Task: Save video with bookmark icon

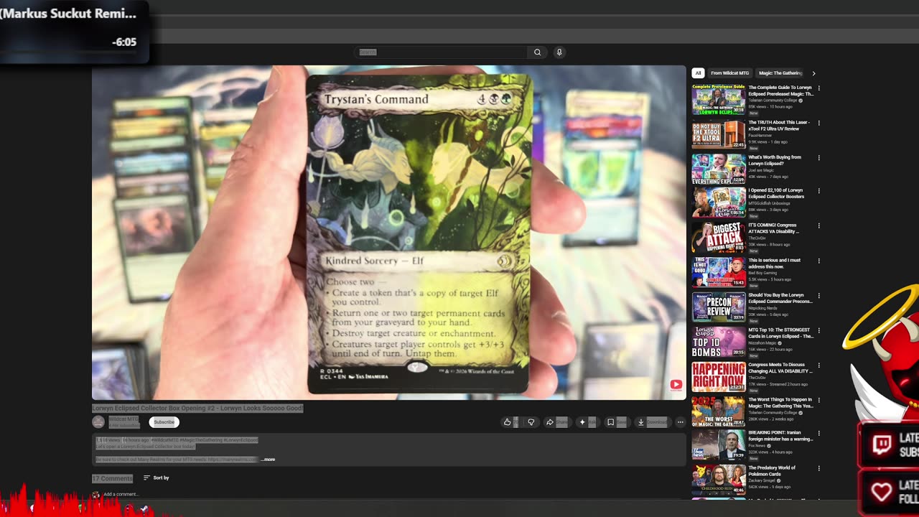Action: [616, 422]
